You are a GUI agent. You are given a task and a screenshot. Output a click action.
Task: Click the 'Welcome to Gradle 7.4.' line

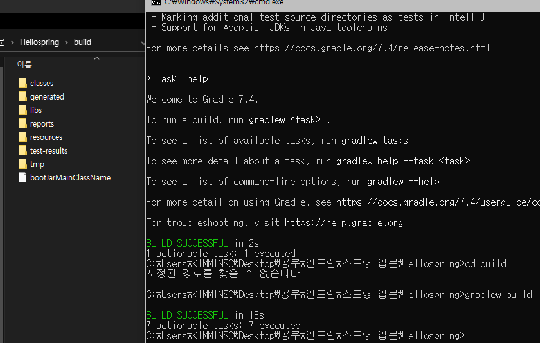pyautogui.click(x=202, y=100)
